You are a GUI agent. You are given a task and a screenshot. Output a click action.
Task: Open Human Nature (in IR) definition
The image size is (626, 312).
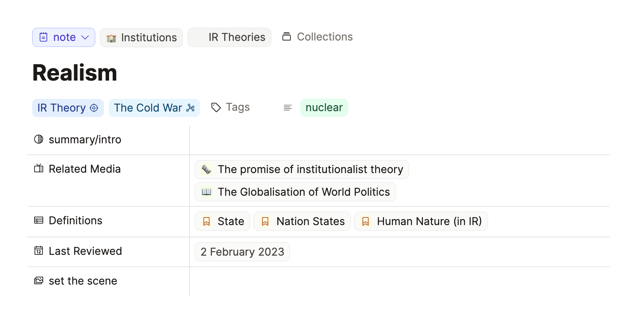[x=421, y=221]
